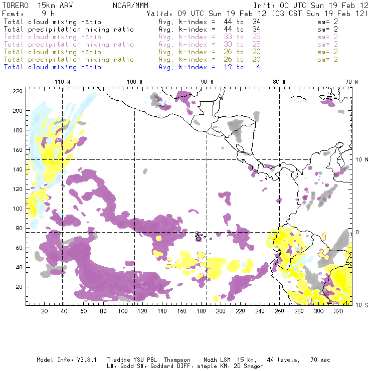This screenshot has width=371, height=371.
Task: Click '100' on the horizontal axis
Action: click(123, 311)
